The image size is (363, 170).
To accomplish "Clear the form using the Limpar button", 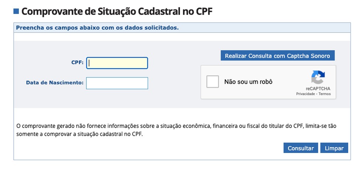I will click(x=334, y=148).
